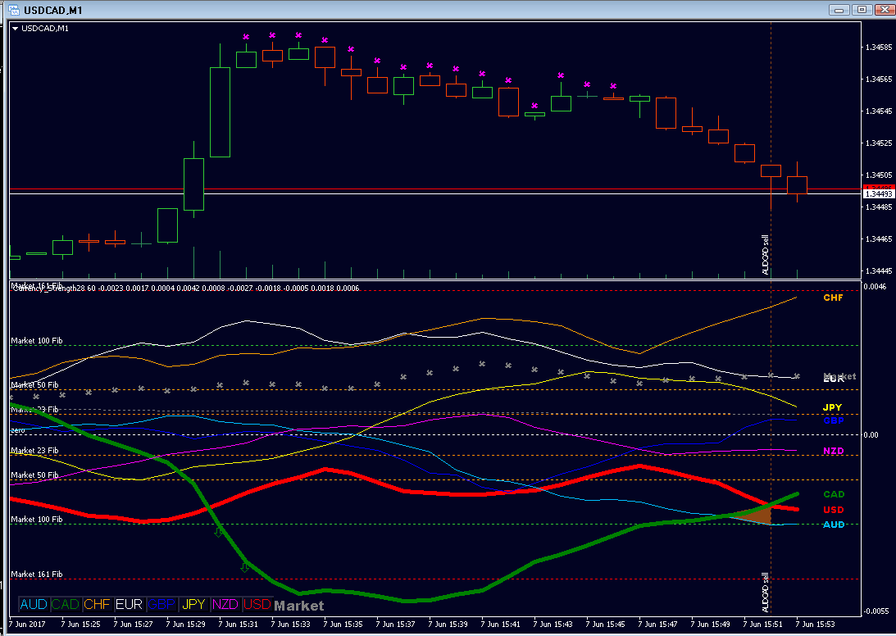Click the CHF line label on the right
This screenshot has width=896, height=636.
833,298
